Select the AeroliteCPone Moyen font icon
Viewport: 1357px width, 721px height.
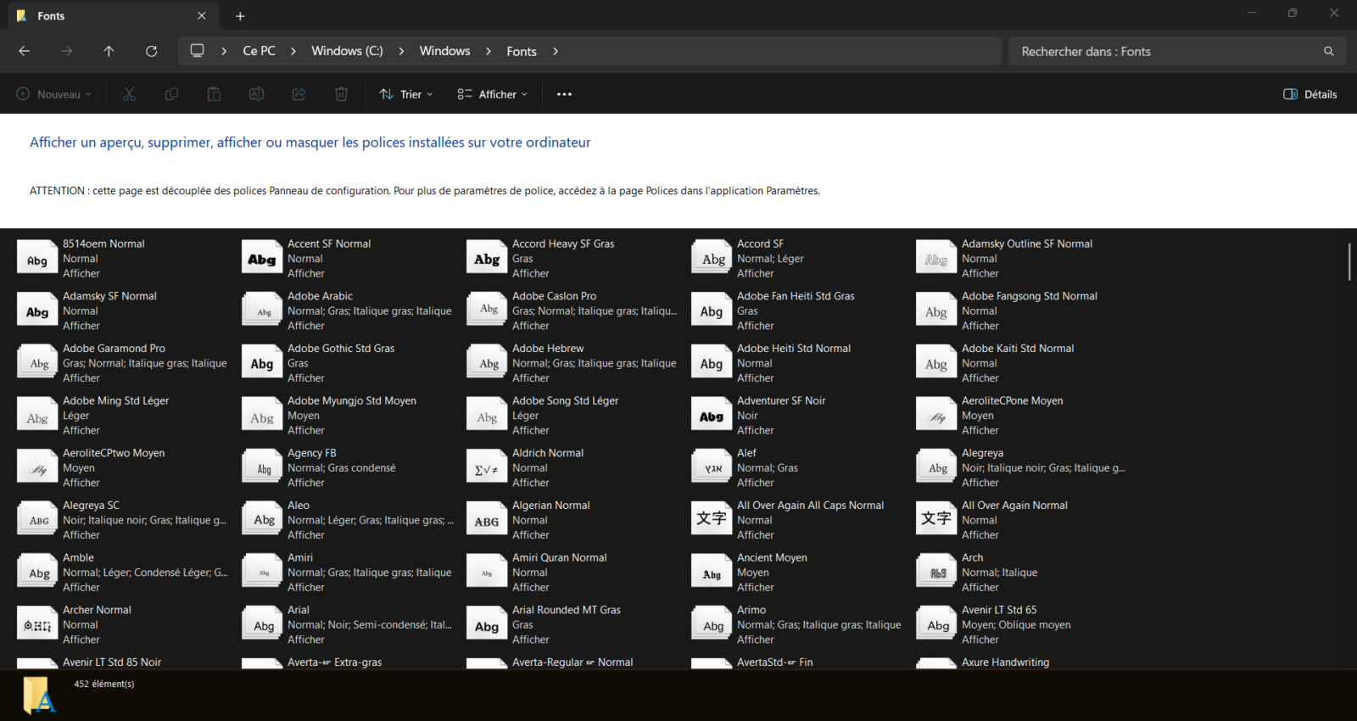[x=936, y=415]
